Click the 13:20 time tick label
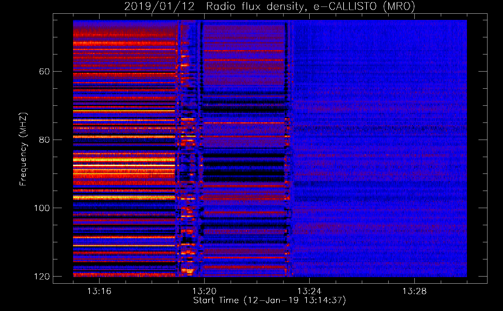 click(204, 291)
